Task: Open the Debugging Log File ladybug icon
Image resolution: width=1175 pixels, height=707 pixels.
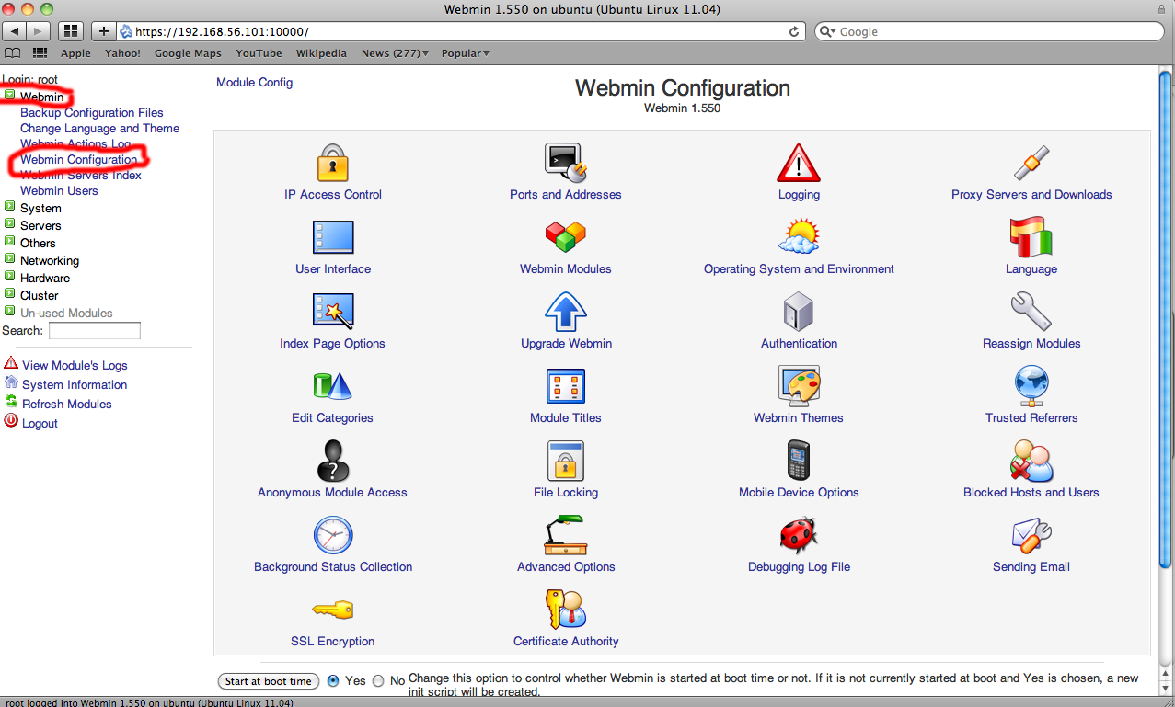Action: click(798, 535)
